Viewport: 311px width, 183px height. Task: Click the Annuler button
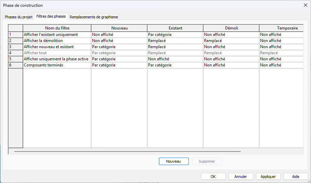click(x=241, y=177)
